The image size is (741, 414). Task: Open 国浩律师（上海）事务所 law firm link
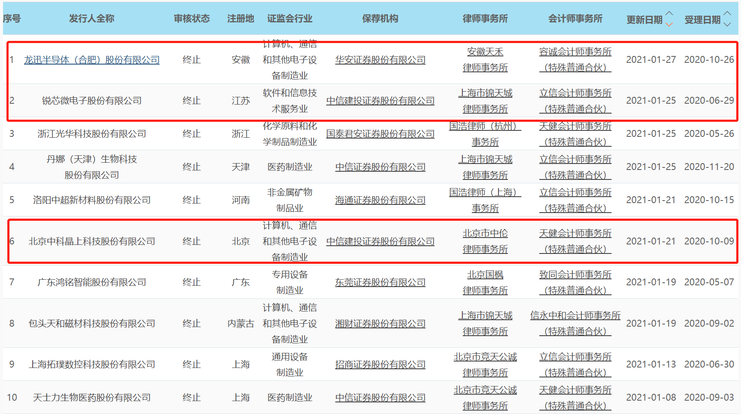coord(485,200)
